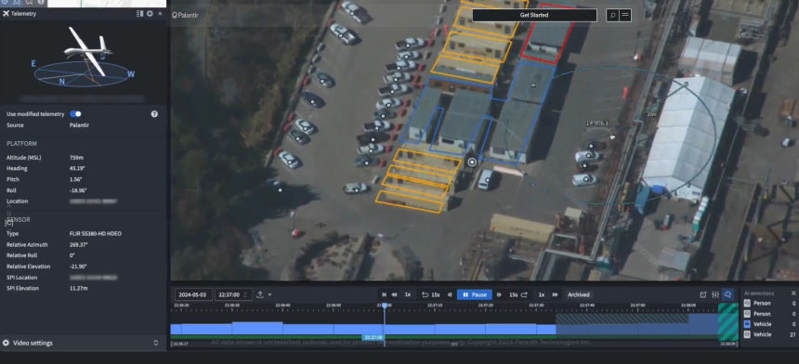
Task: Open the Telemetry panel settings gear
Action: pos(150,14)
